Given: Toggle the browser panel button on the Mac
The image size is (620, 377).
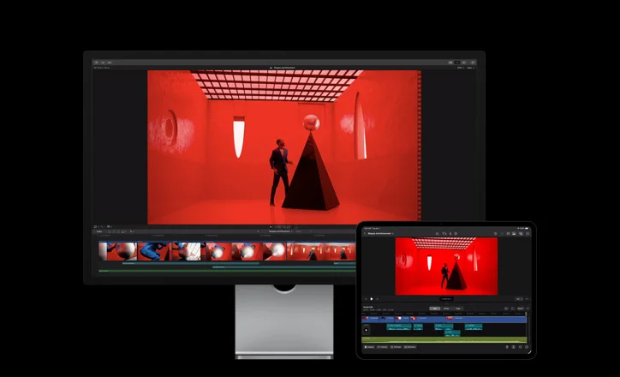Looking at the screenshot, I should (x=450, y=63).
